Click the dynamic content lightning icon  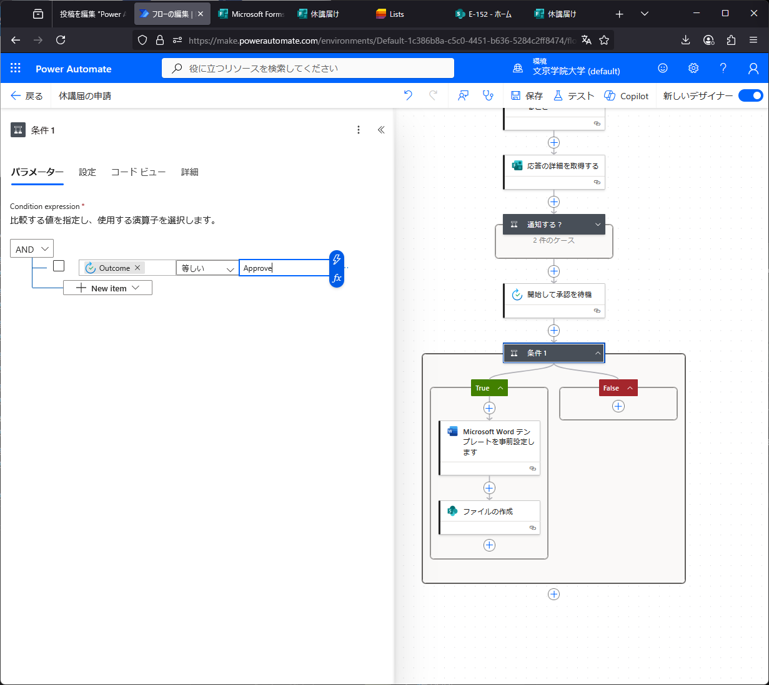click(x=337, y=260)
